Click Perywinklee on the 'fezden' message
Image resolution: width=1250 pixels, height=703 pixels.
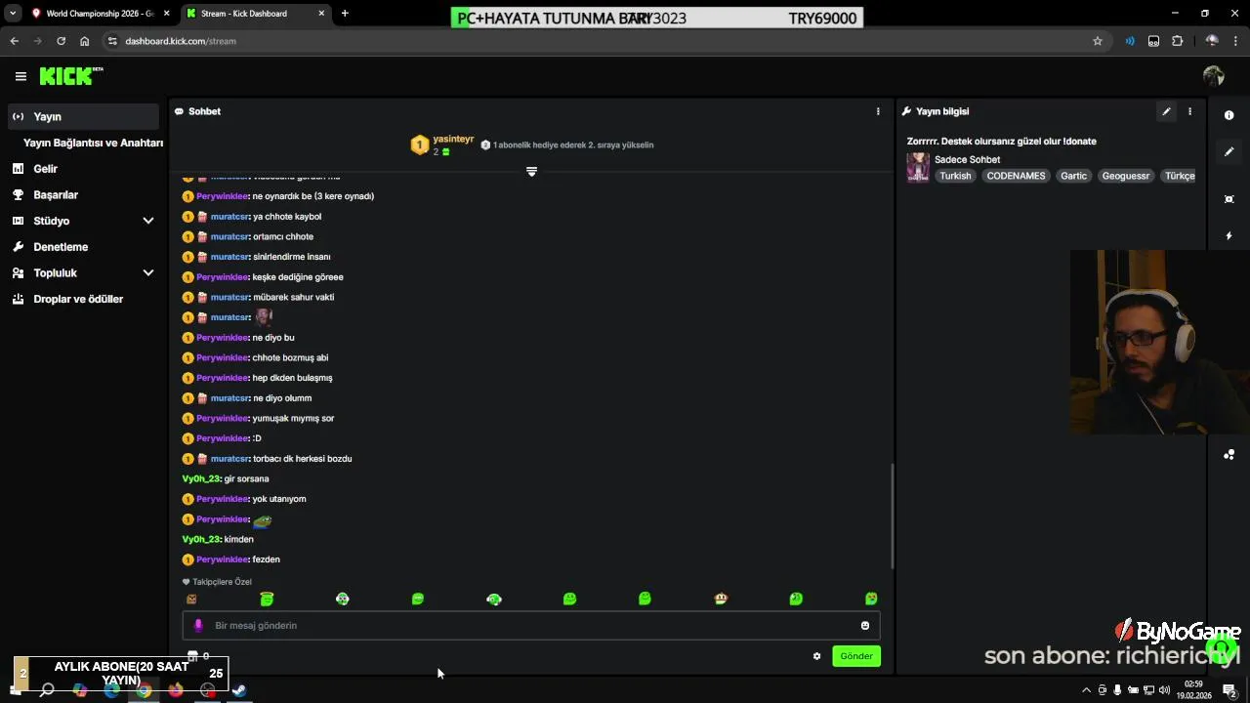223,559
